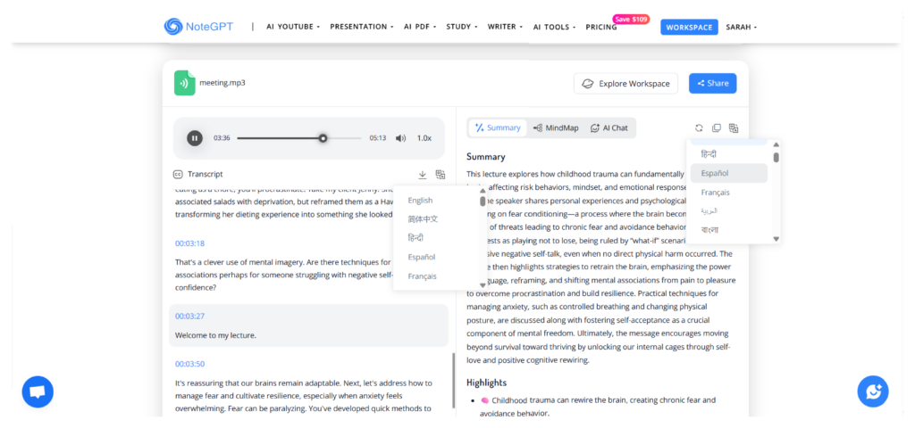Screen dimensions: 915x428
Task: Click the audio progress slider handle
Action: point(323,138)
